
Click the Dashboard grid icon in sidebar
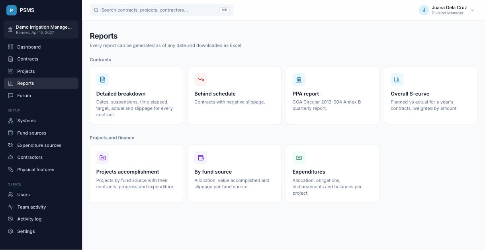tap(11, 47)
